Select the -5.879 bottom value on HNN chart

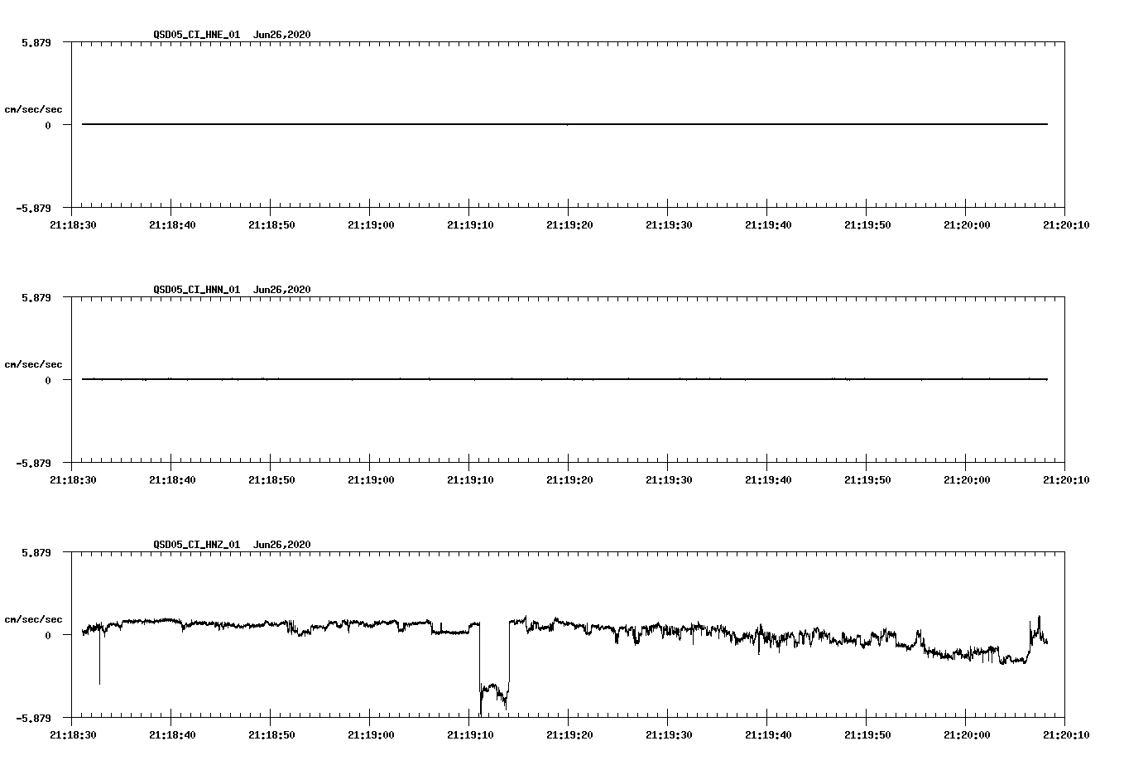33,463
